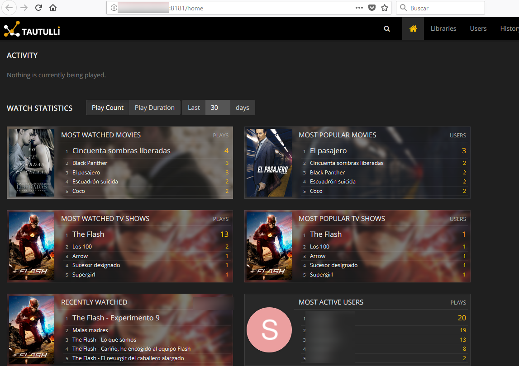Screen dimensions: 519x366
Task: Open Black Panther in Most Watched Movies
Action: (x=90, y=163)
